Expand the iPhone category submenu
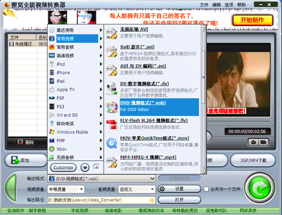Viewport: 282px width, 215px height. (76, 73)
